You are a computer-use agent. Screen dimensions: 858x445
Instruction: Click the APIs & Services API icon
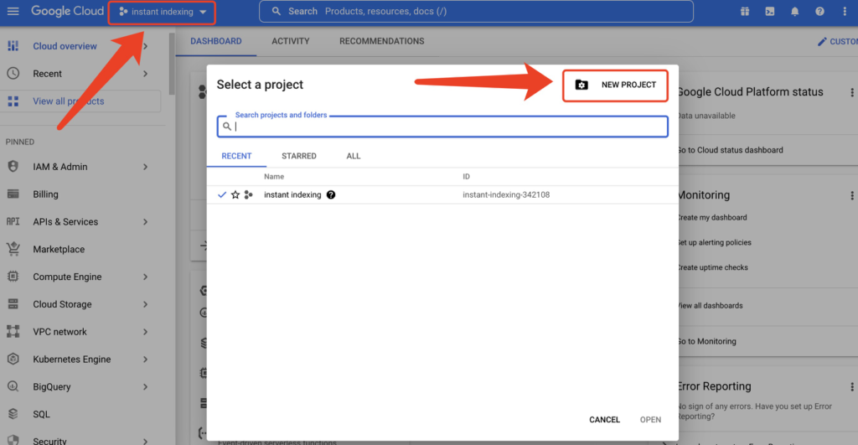[x=13, y=222]
